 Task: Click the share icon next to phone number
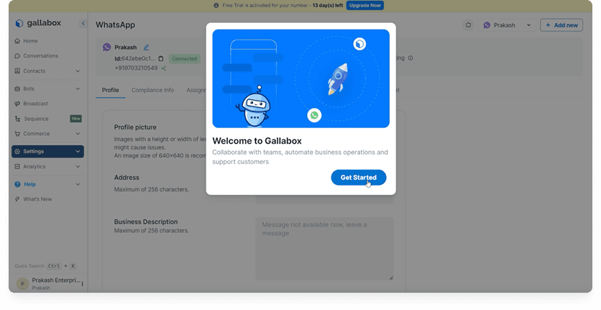tap(164, 68)
